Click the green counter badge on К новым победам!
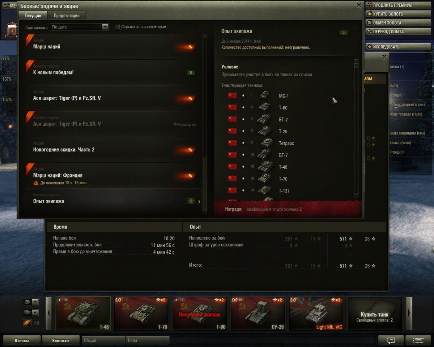 click(x=191, y=72)
